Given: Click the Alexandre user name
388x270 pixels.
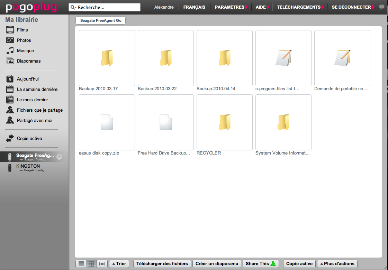Looking at the screenshot, I should tap(164, 7).
